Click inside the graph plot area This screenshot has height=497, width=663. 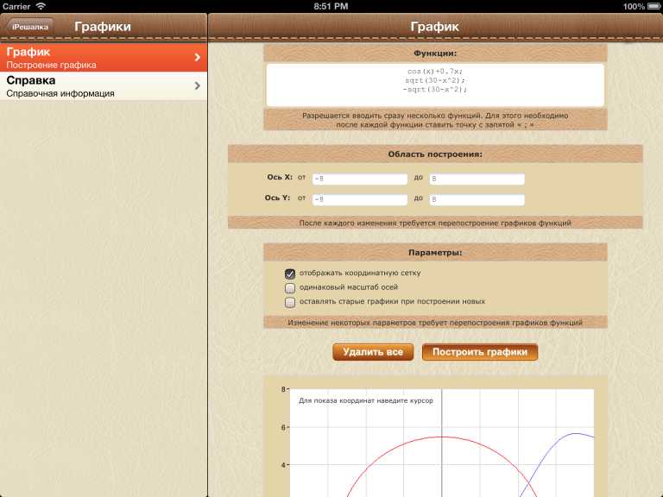(442, 443)
